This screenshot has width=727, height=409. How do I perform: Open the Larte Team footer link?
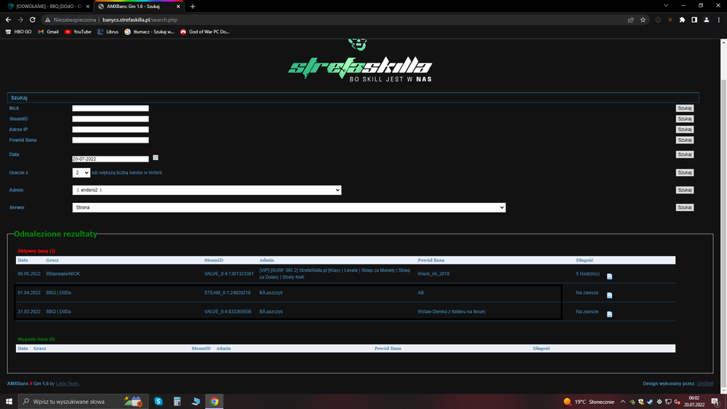[67, 384]
